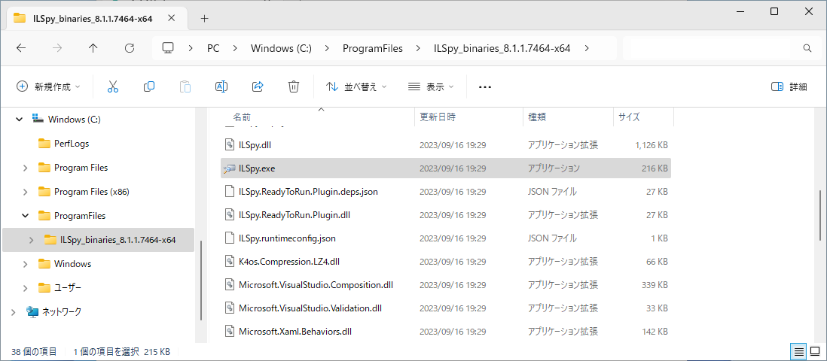Click ProgramFiles in the address breadcrumb
Image resolution: width=827 pixels, height=361 pixels.
pyautogui.click(x=372, y=48)
